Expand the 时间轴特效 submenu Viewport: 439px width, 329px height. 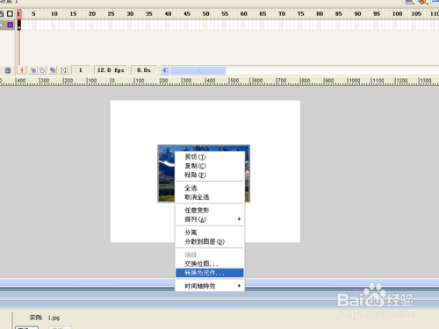click(210, 286)
